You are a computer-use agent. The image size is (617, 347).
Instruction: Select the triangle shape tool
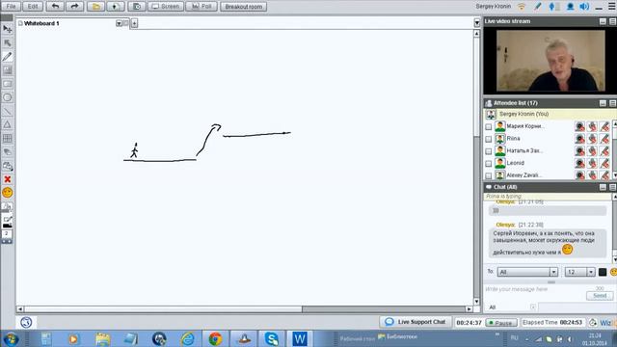tap(7, 124)
